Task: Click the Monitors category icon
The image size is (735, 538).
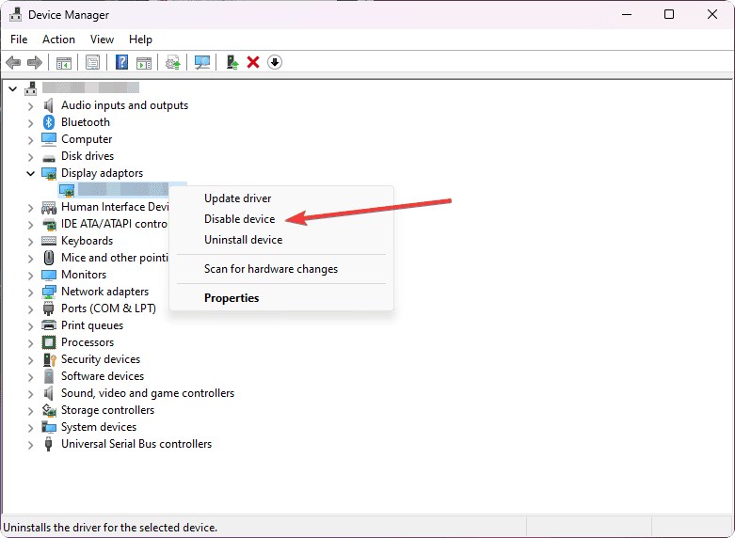Action: (49, 275)
